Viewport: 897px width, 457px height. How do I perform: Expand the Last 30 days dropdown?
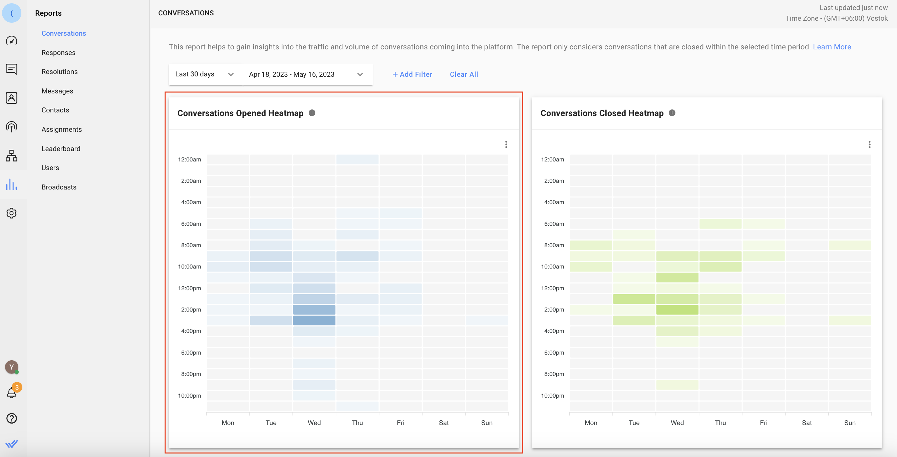204,74
